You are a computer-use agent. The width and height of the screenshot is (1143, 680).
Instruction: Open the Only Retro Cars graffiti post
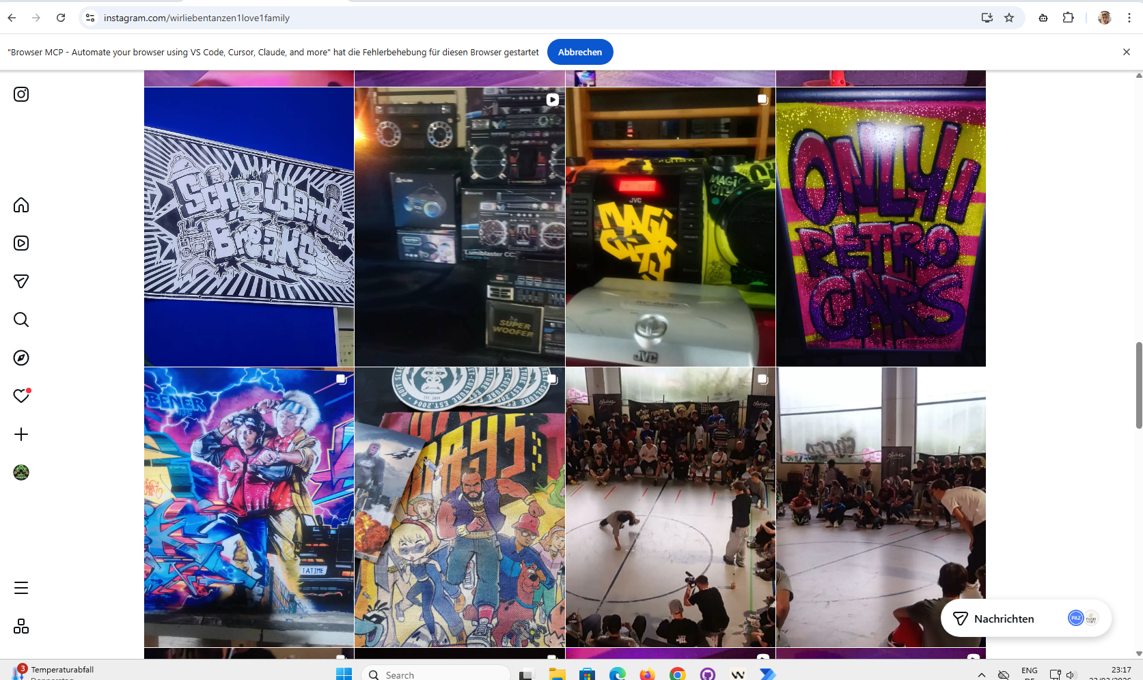coord(881,227)
